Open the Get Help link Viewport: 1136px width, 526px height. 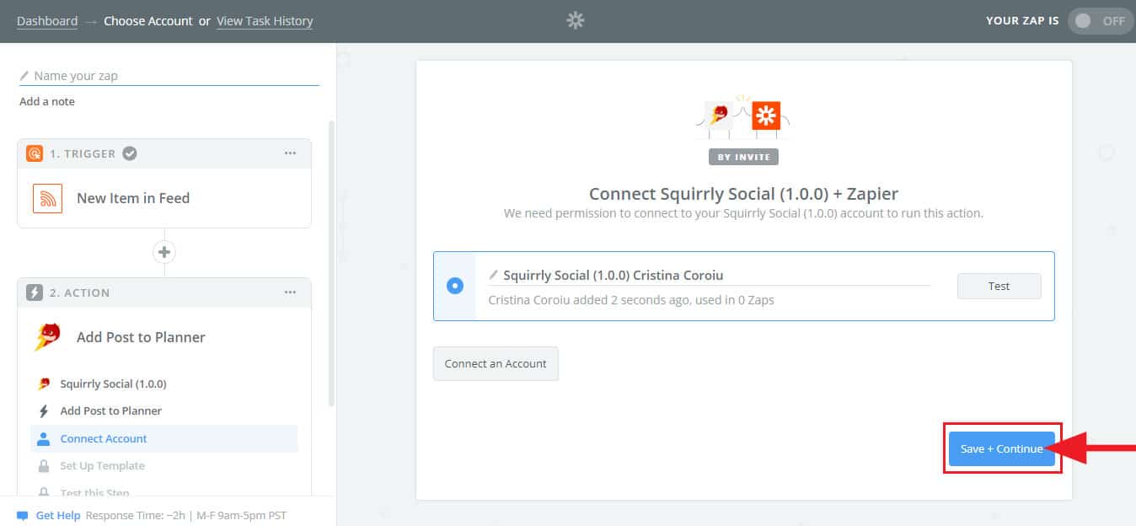tap(57, 515)
